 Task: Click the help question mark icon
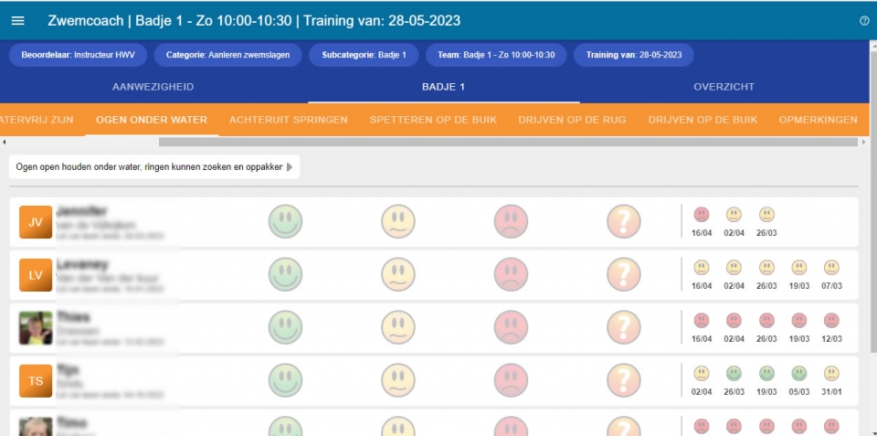(x=864, y=20)
